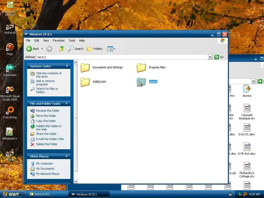Image resolution: width=264 pixels, height=198 pixels.
Task: Click Go arrow in background window
Action: point(260,81)
